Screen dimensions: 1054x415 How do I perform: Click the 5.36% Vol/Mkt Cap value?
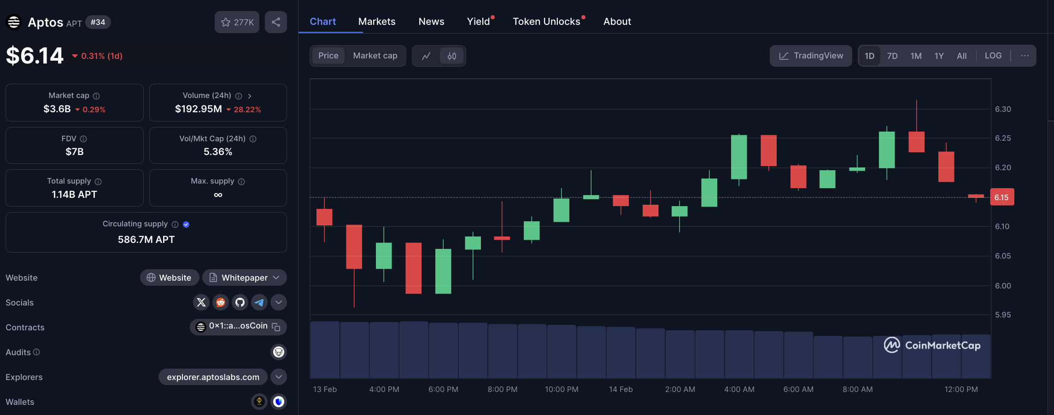pos(218,151)
